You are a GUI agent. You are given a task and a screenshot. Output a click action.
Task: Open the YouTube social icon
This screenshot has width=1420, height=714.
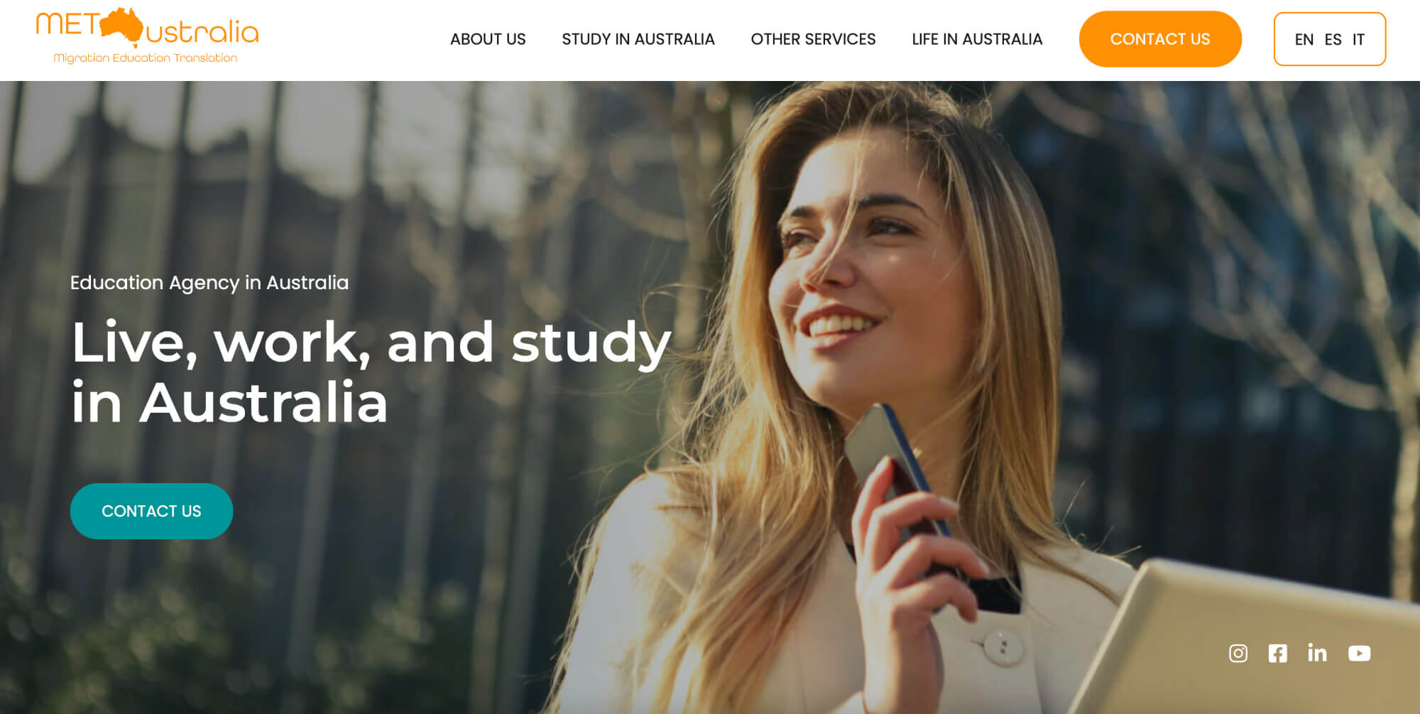tap(1359, 653)
